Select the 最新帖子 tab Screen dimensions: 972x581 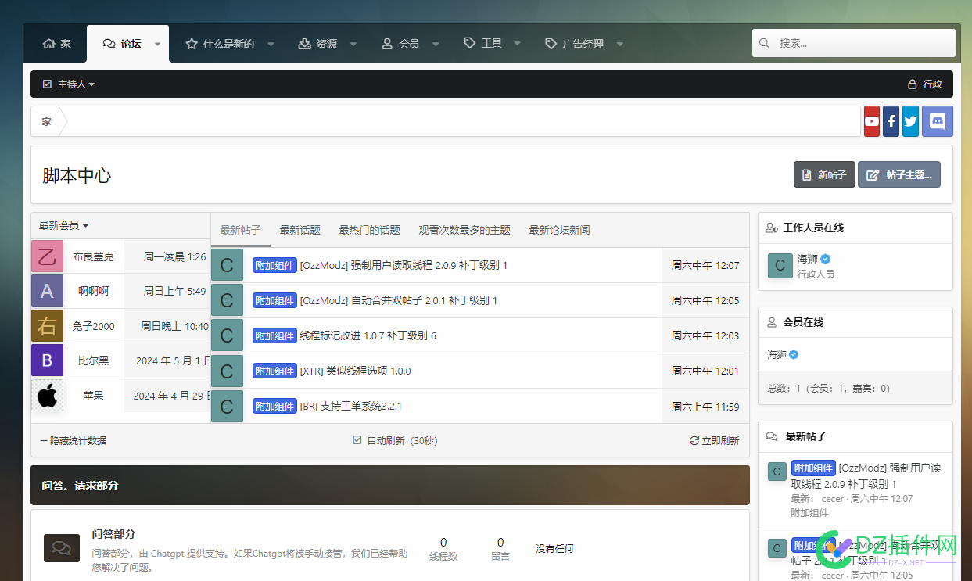(240, 230)
